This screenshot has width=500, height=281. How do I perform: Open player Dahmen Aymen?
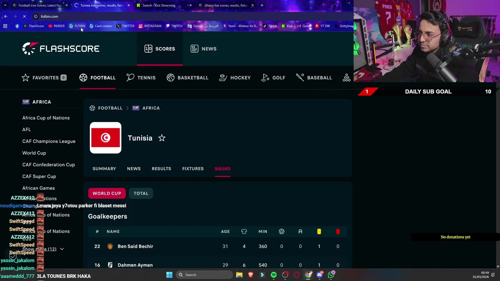click(x=135, y=265)
